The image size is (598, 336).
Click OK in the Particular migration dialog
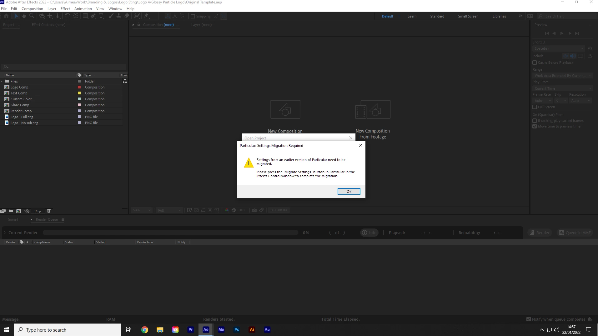point(349,192)
